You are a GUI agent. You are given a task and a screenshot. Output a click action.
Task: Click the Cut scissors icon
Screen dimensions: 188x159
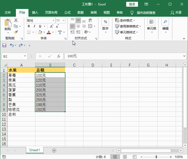[x=16, y=21]
